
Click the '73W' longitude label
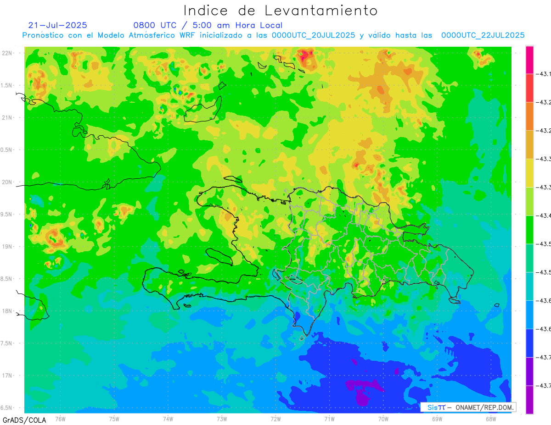pyautogui.click(x=222, y=419)
